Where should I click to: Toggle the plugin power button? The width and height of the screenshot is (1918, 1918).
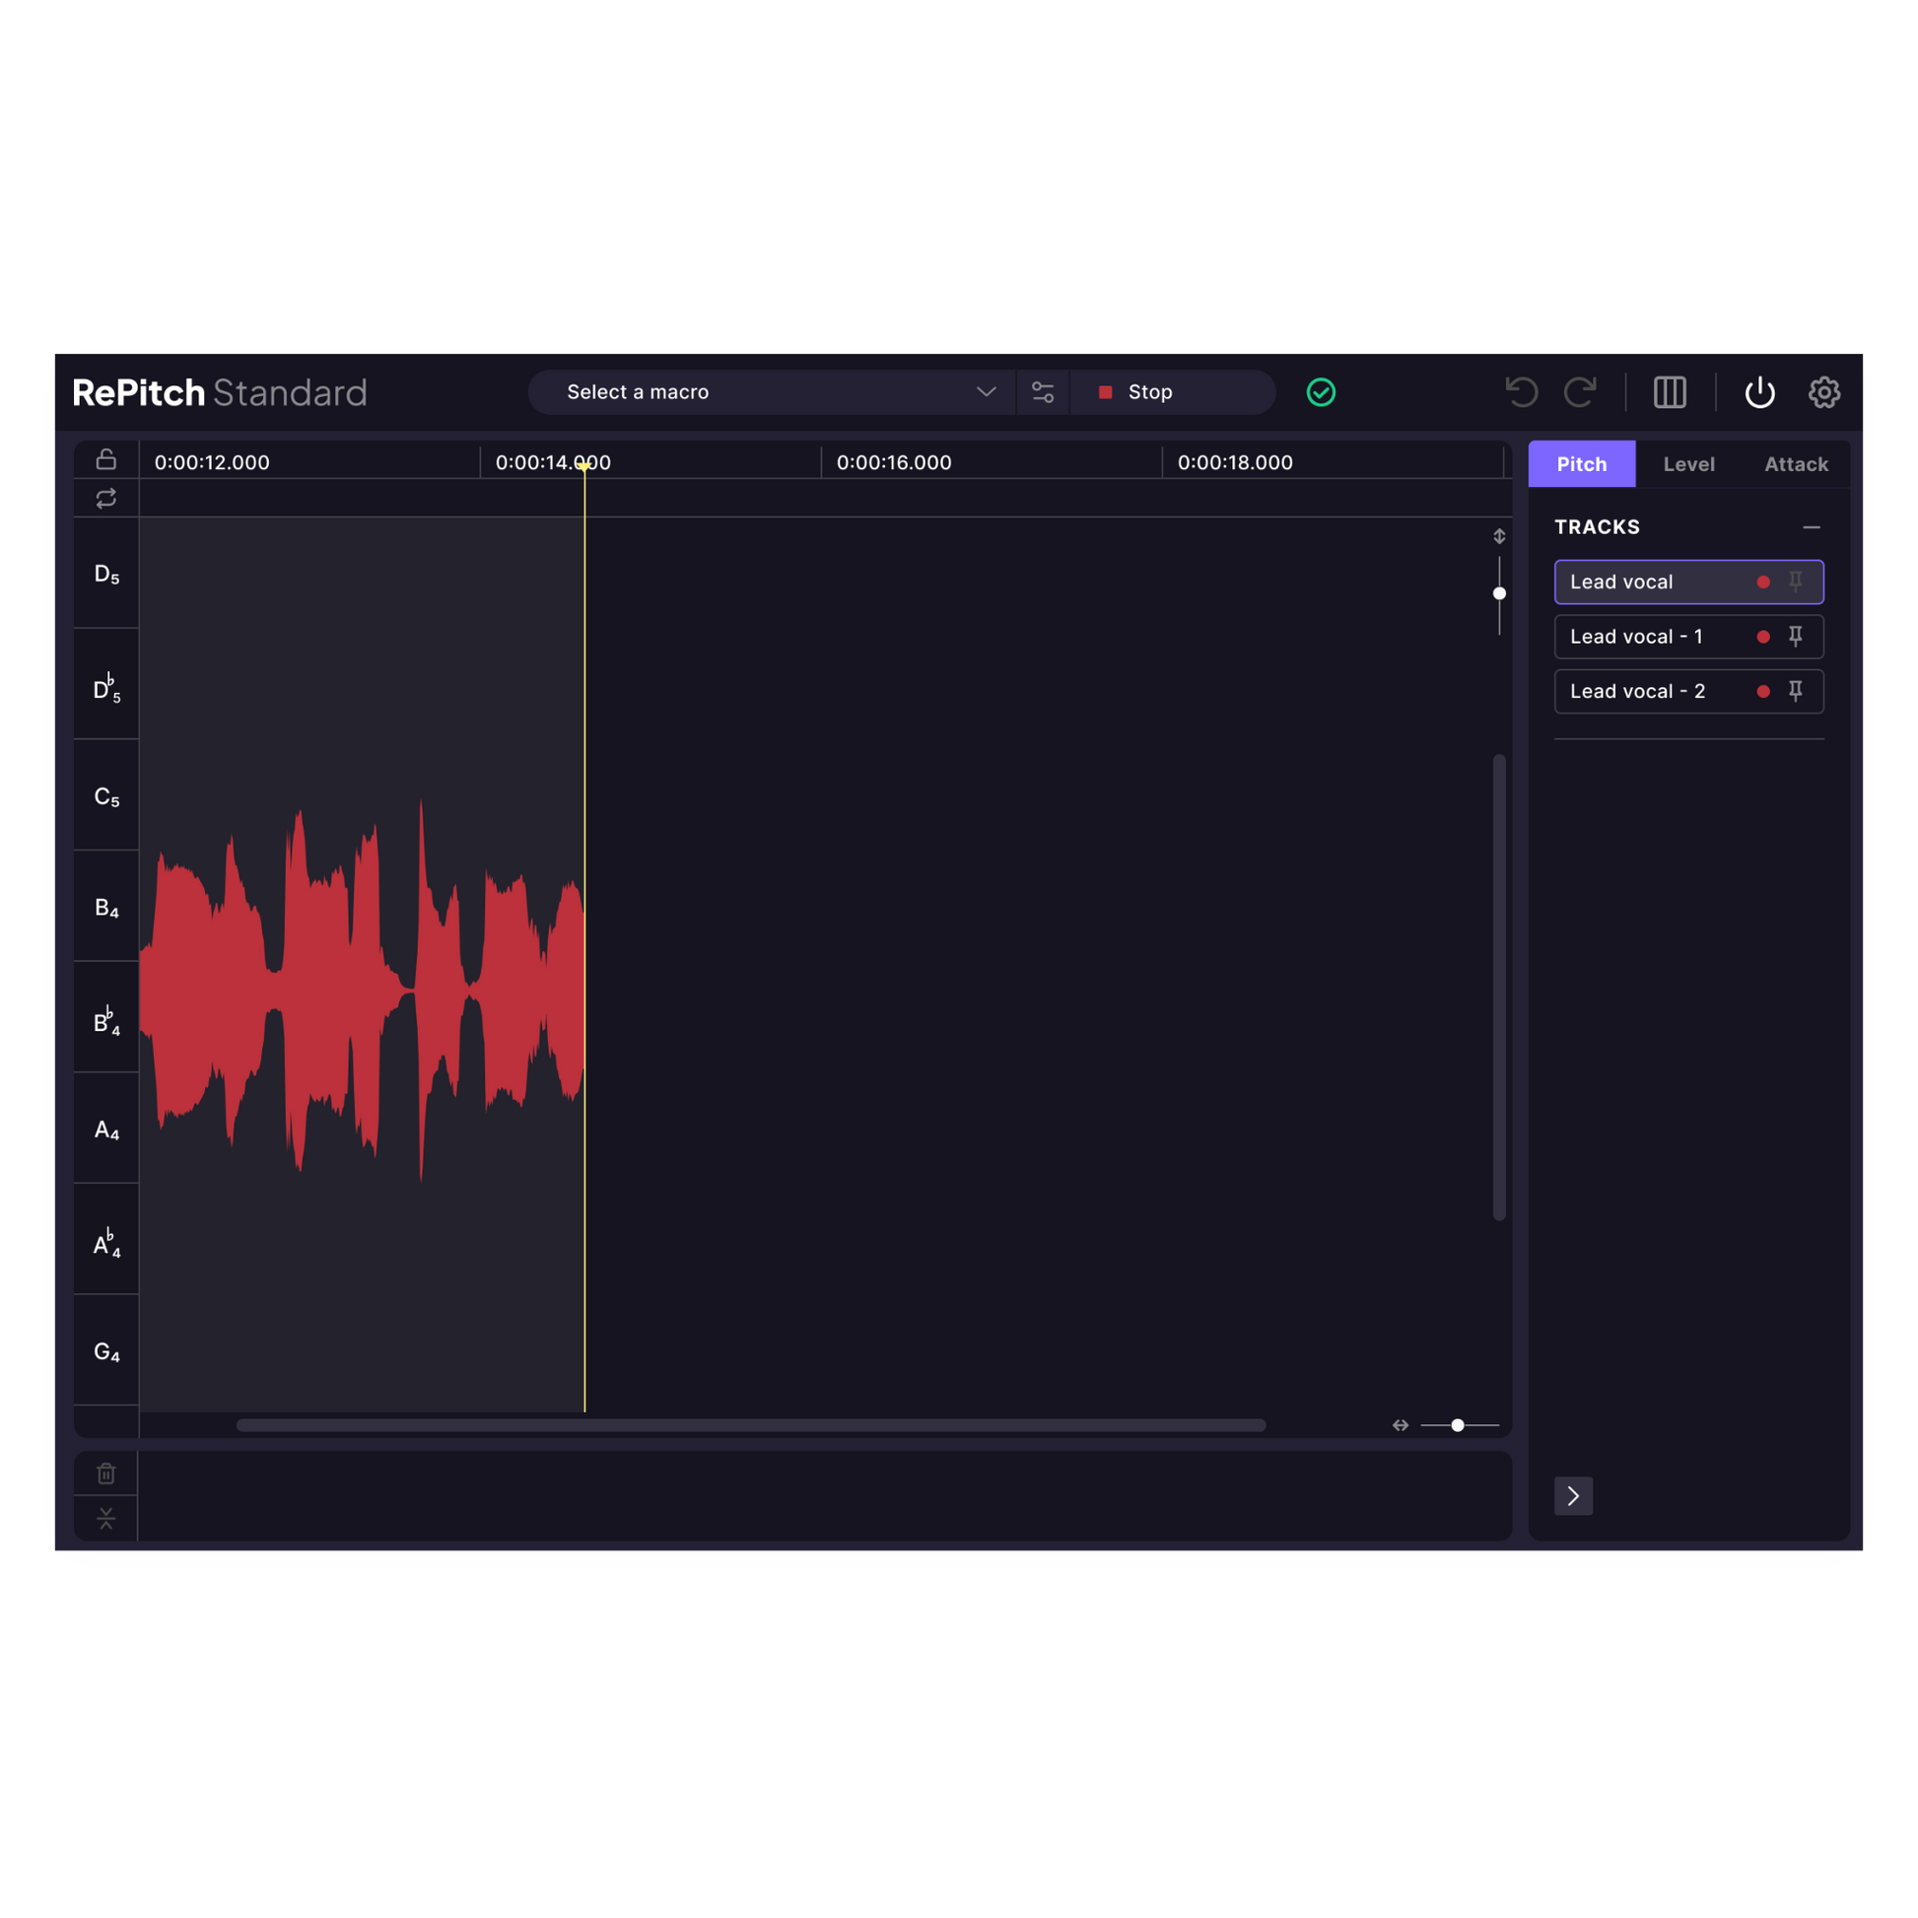click(1759, 392)
